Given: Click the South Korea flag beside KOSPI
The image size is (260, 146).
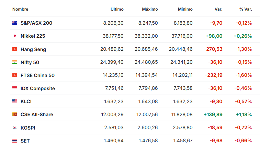Looking at the screenshot, I should [15, 128].
